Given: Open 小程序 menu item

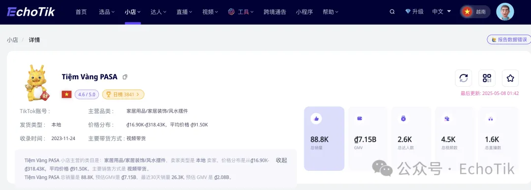Looking at the screenshot, I should tap(304, 12).
